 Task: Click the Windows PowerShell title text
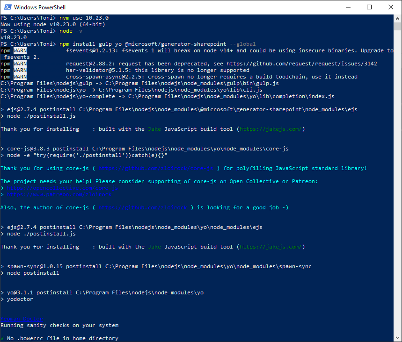click(x=40, y=7)
